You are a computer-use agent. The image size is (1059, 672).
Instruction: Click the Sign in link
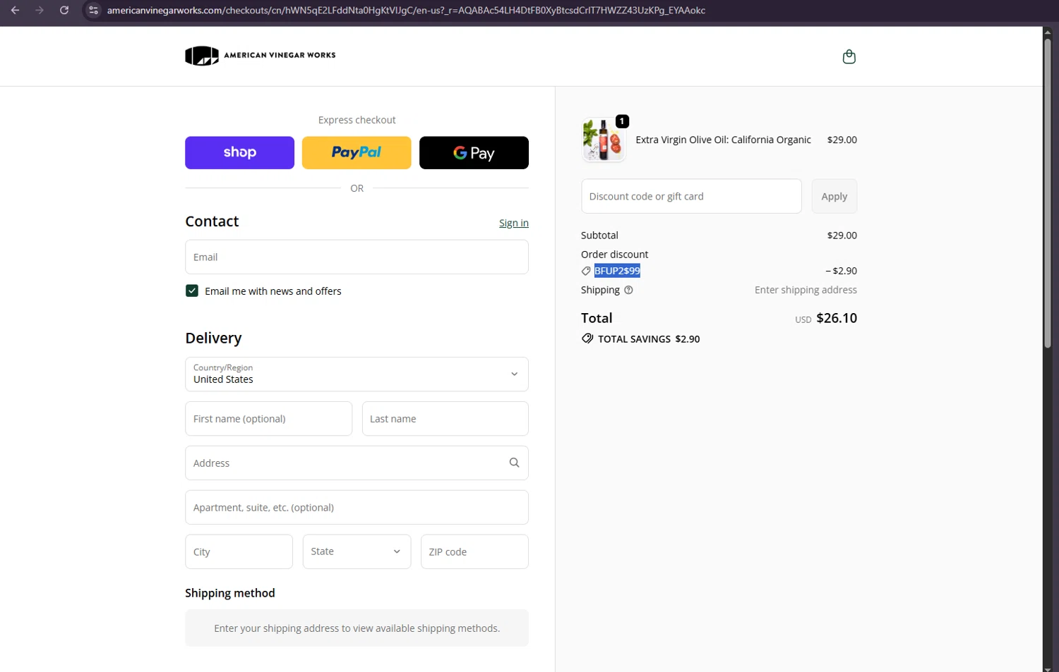[513, 223]
